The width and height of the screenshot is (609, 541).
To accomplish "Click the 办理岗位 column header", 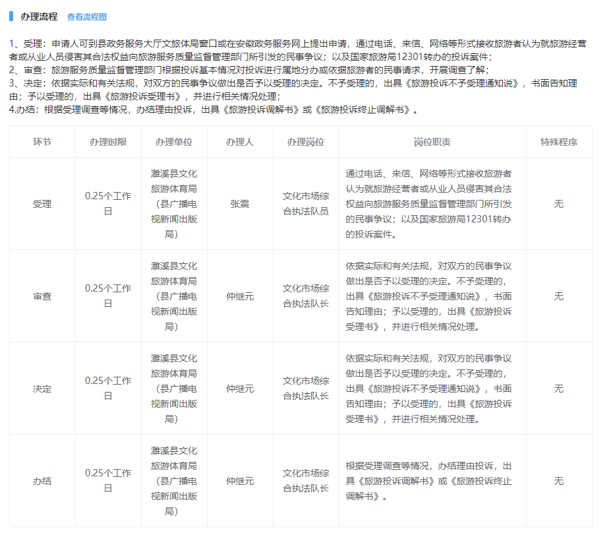I will (306, 142).
